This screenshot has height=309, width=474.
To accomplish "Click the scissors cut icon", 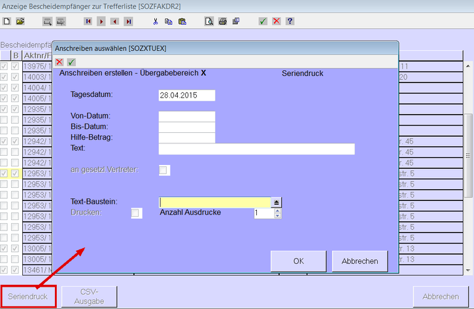I will (156, 22).
